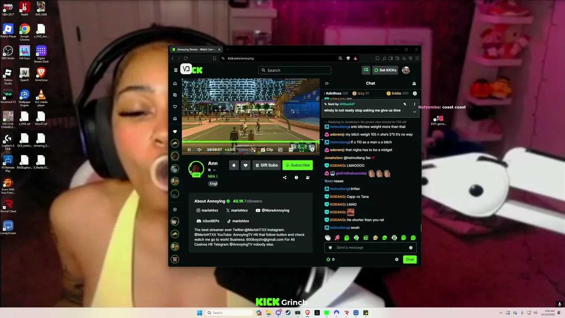This screenshot has height=318, width=565.
Task: Go to Home in Kick sidebar
Action: [175, 83]
